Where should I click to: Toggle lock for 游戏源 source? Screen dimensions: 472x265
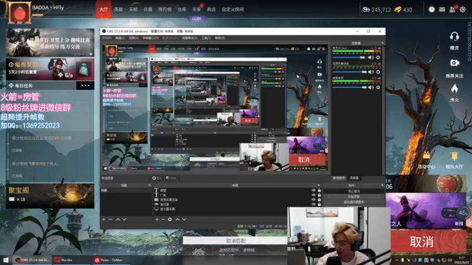(319, 204)
